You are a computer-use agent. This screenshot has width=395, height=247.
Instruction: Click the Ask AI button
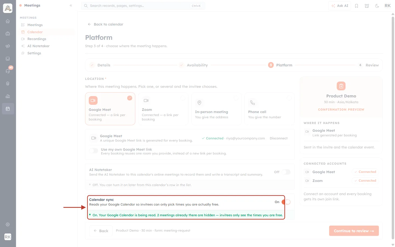point(340,6)
